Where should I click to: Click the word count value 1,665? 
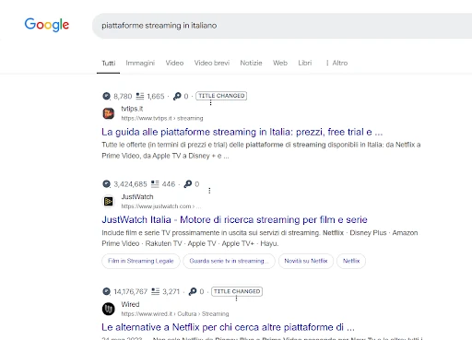click(156, 97)
